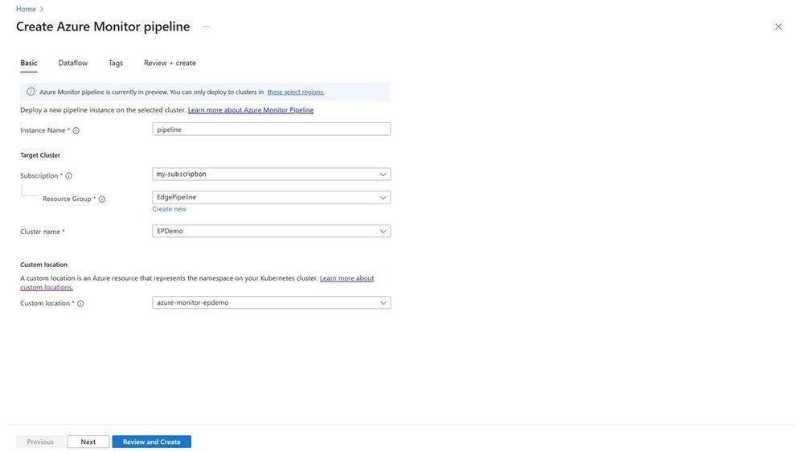The height and width of the screenshot is (452, 803).
Task: Go to the Tags tab
Action: pyautogui.click(x=116, y=63)
